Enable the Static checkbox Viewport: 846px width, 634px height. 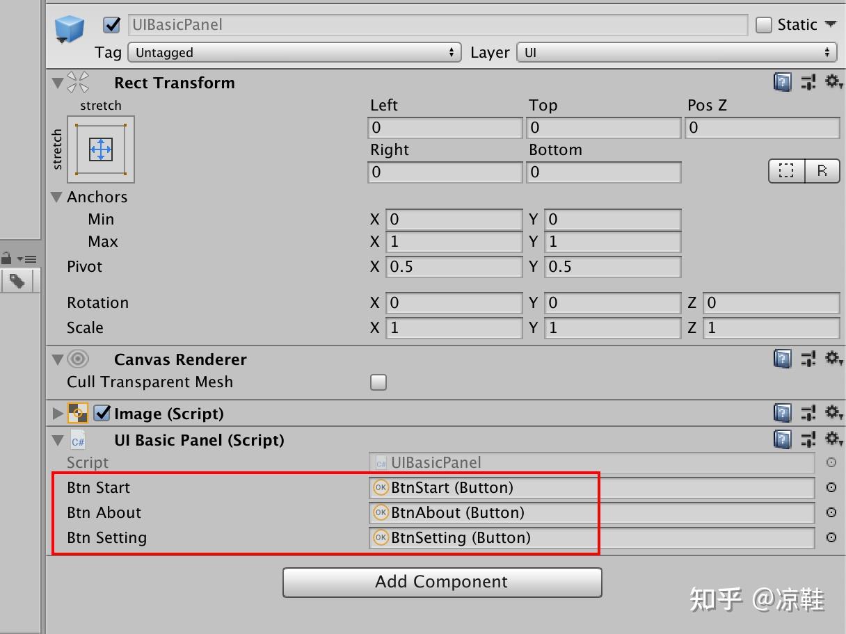tap(763, 24)
